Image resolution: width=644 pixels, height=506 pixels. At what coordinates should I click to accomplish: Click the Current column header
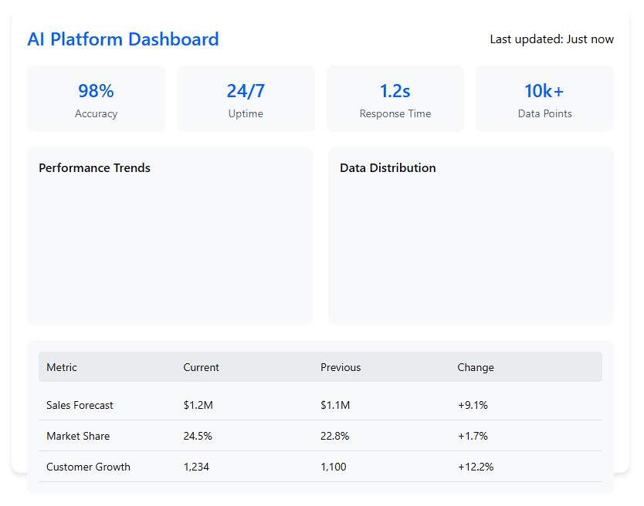click(202, 367)
